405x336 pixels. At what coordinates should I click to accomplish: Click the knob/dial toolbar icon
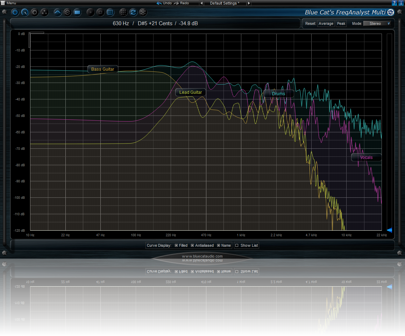coord(25,12)
